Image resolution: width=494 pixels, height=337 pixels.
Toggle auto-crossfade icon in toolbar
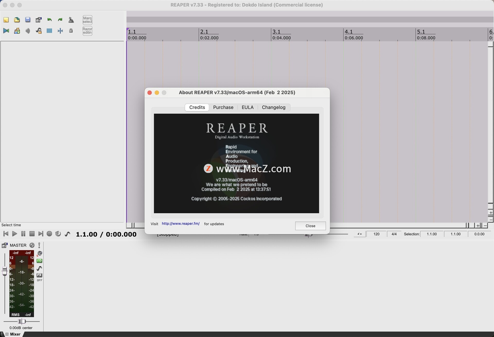[x=6, y=31]
